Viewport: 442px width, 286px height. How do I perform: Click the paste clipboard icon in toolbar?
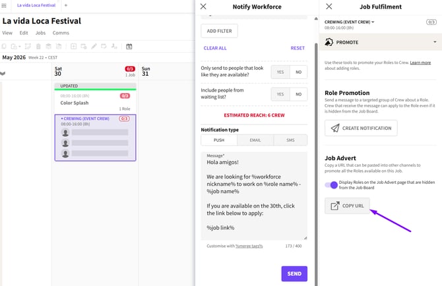(13, 46)
